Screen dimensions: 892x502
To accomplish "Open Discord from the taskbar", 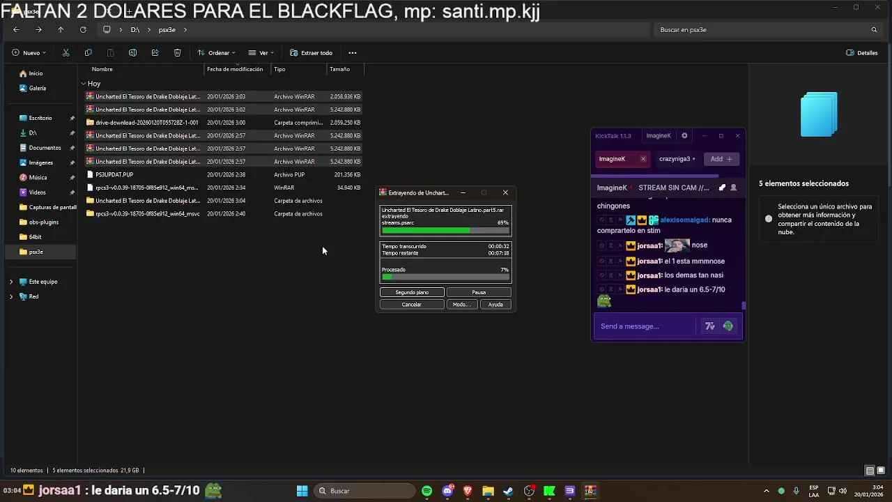I will point(447,491).
